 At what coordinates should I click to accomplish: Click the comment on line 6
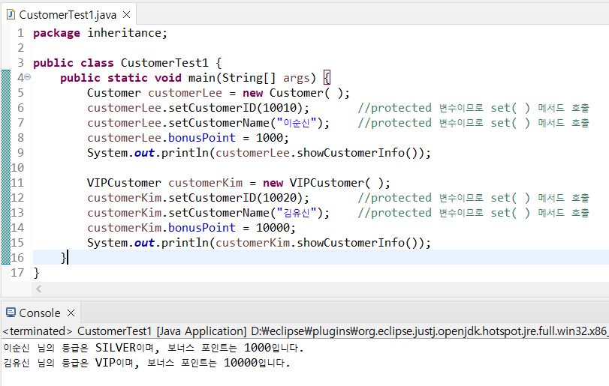coord(473,108)
